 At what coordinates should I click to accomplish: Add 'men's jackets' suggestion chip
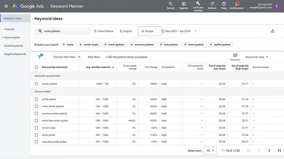click(115, 45)
